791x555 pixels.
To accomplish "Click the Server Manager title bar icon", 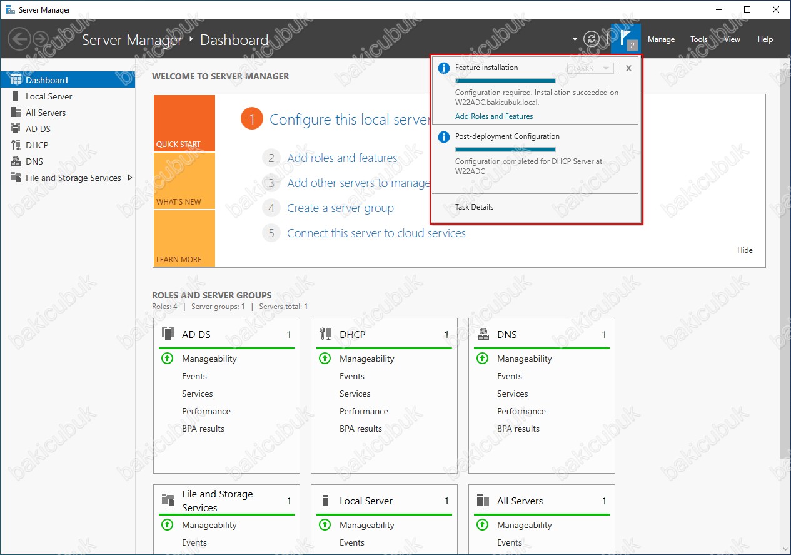I will tap(10, 10).
